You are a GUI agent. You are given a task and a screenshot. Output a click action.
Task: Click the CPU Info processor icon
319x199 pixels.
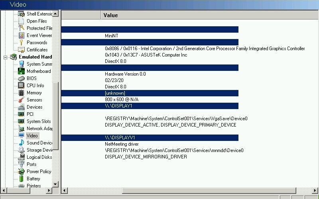click(x=21, y=86)
